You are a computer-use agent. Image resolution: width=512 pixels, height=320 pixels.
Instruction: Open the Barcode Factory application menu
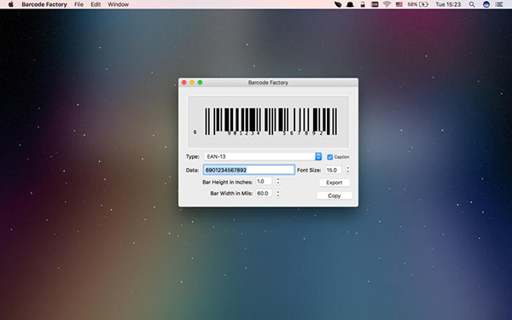click(44, 4)
